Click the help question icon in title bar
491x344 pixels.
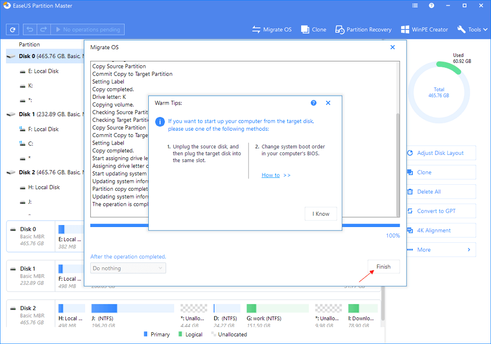tap(432, 5)
